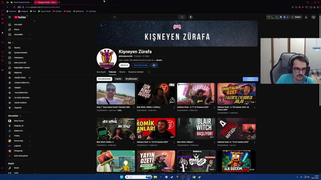Screen dimensions: 321x180
Task: Open new browser tab plus button
Action: [59, 2]
